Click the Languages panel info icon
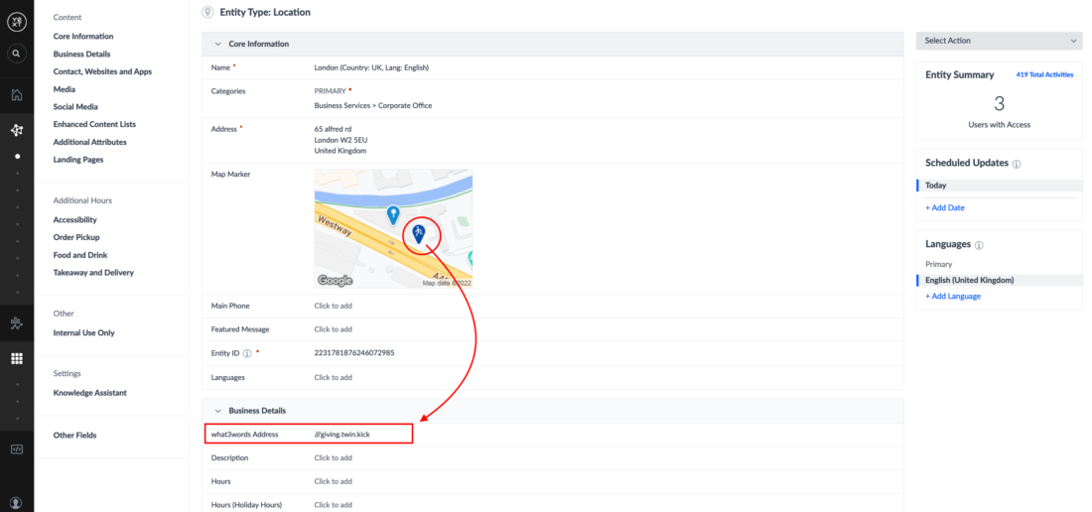Image resolution: width=1092 pixels, height=512 pixels. coord(979,245)
